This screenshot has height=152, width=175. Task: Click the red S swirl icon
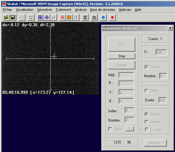pyautogui.click(x=62, y=17)
